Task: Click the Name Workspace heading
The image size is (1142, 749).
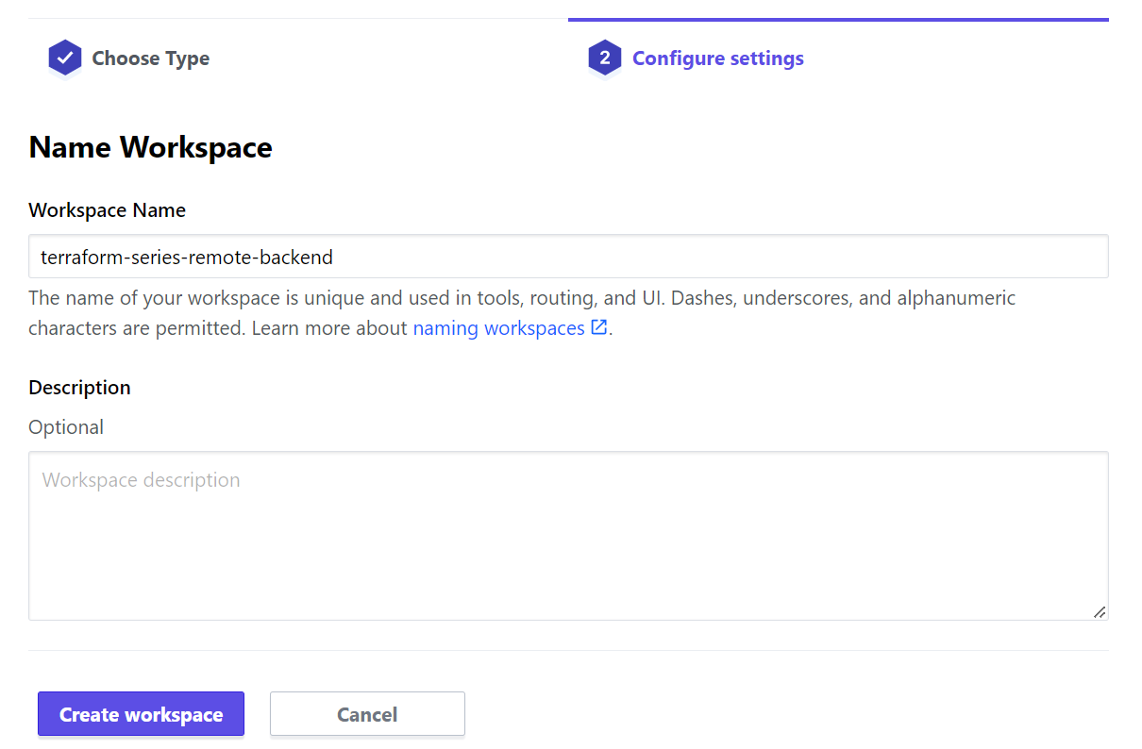Action: [x=150, y=147]
